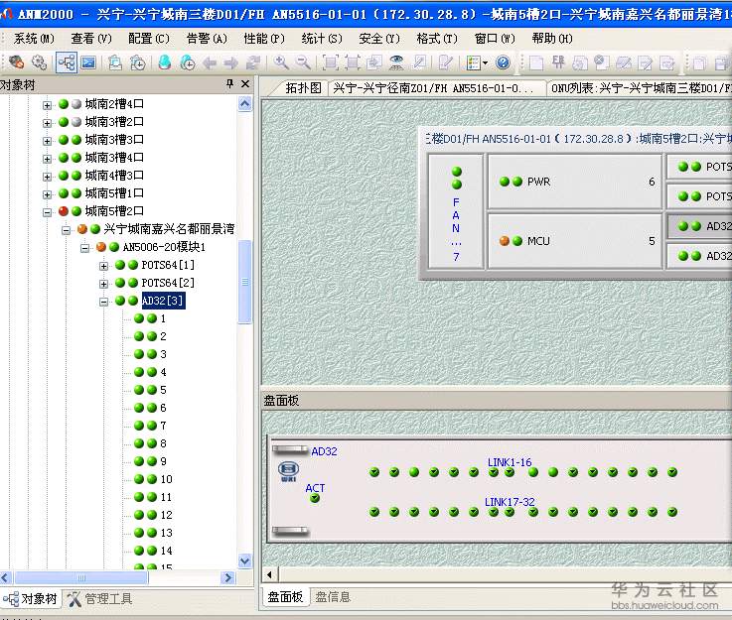Close the object tree panel
The width and height of the screenshot is (732, 620).
245,84
